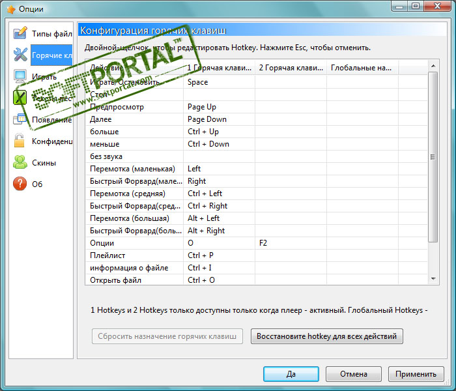
Task: Open the play settings monitor icon
Action: point(20,76)
